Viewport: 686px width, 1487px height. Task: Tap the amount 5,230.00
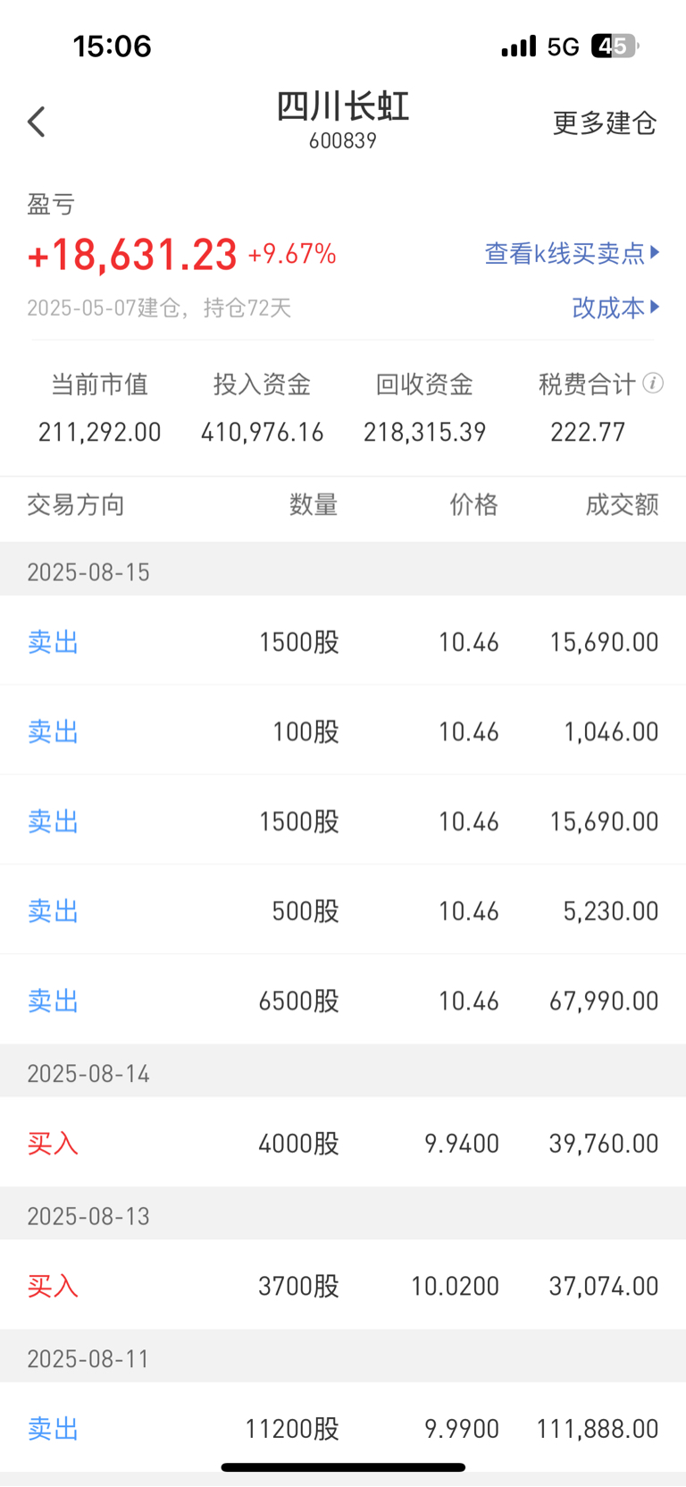[611, 911]
